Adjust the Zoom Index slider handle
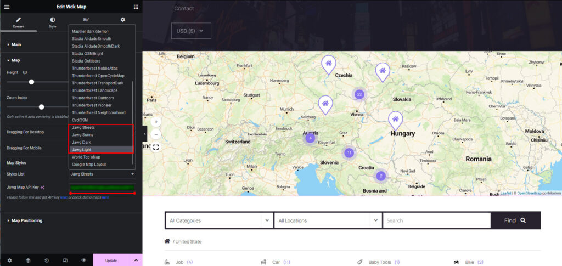Screen dimensions: 562x266 click(x=41, y=107)
